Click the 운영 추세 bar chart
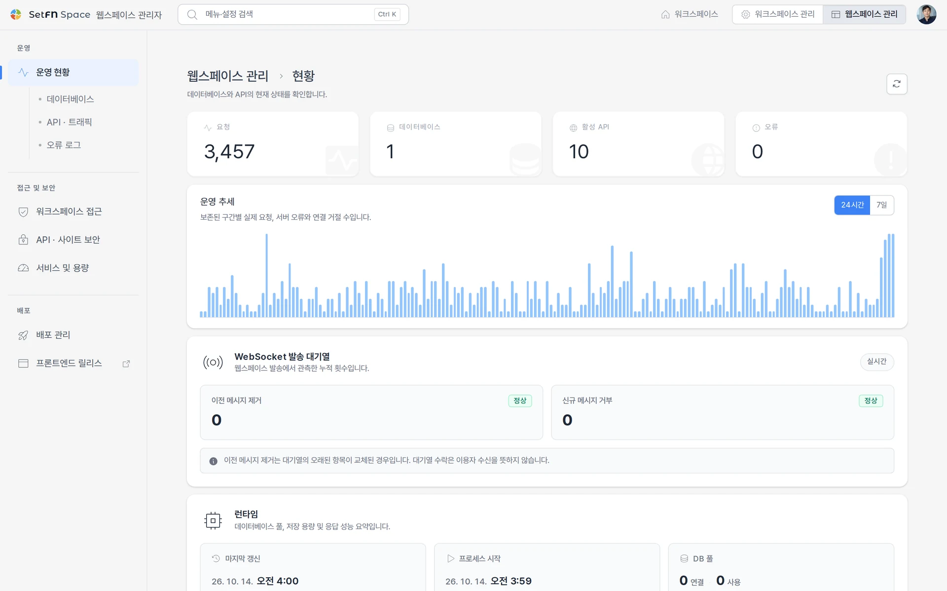The image size is (947, 591). (x=547, y=275)
